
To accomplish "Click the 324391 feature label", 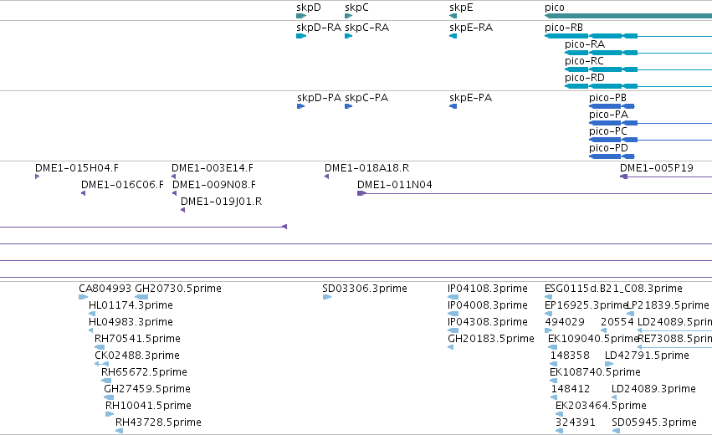I will [x=576, y=423].
